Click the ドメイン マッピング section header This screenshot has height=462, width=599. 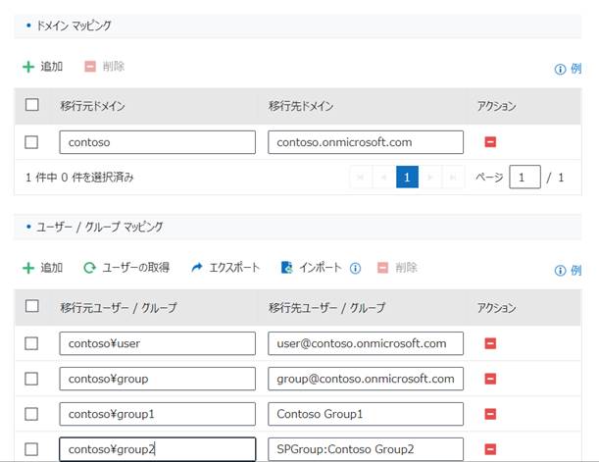click(298, 26)
